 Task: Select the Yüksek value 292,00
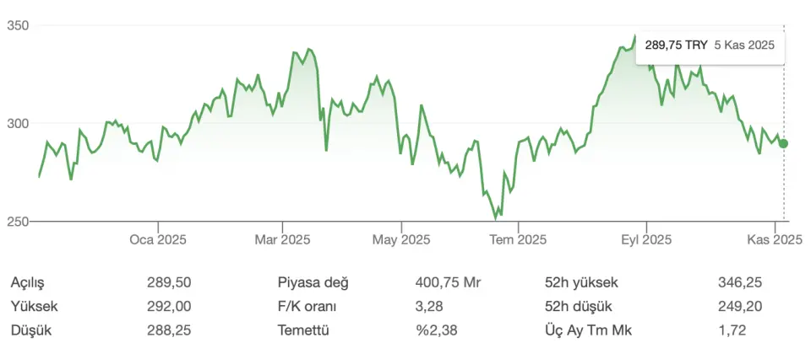pyautogui.click(x=169, y=307)
